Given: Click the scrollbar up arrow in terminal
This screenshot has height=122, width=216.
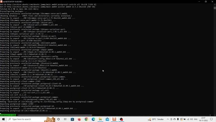Looking at the screenshot, I should tap(215, 4).
